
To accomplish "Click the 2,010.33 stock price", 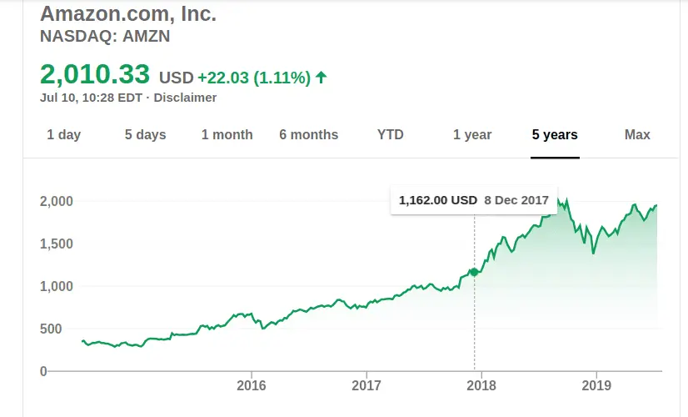I will [x=95, y=74].
